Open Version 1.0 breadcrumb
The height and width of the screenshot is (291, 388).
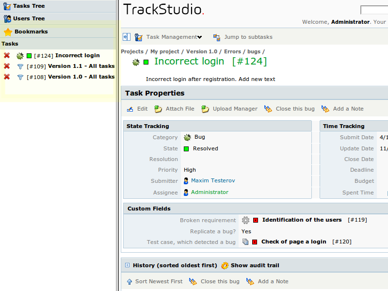202,51
